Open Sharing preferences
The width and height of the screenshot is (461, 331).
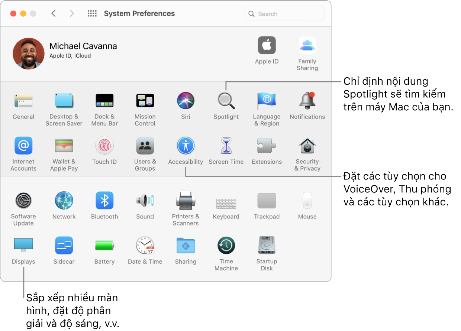186,246
